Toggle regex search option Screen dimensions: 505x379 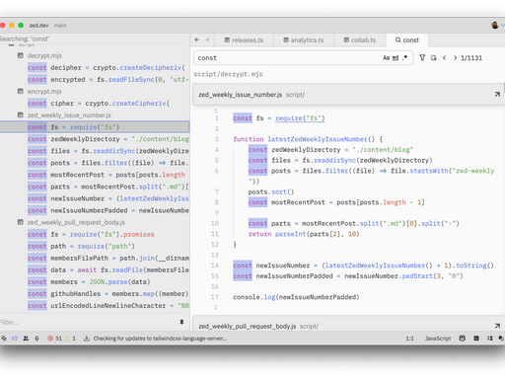coord(404,57)
